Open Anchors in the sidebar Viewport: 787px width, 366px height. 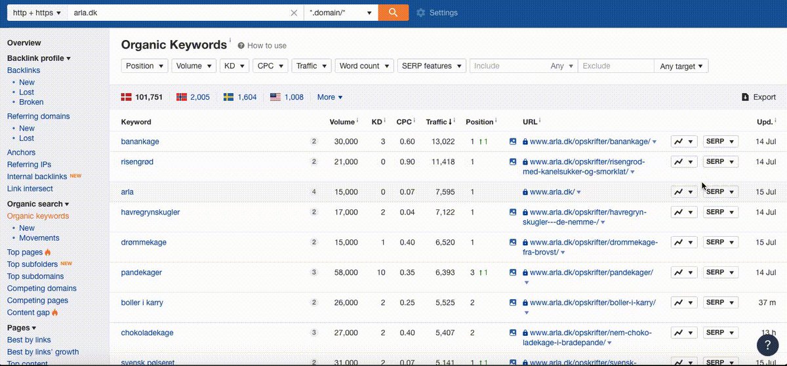(x=21, y=152)
